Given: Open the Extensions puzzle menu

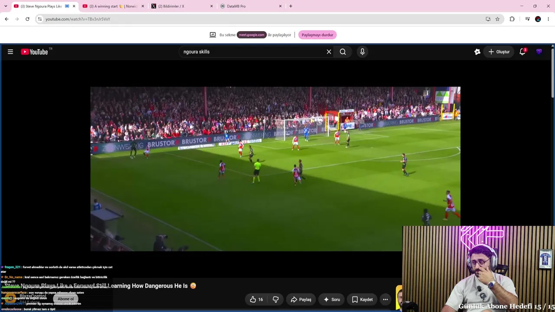Looking at the screenshot, I should [512, 19].
